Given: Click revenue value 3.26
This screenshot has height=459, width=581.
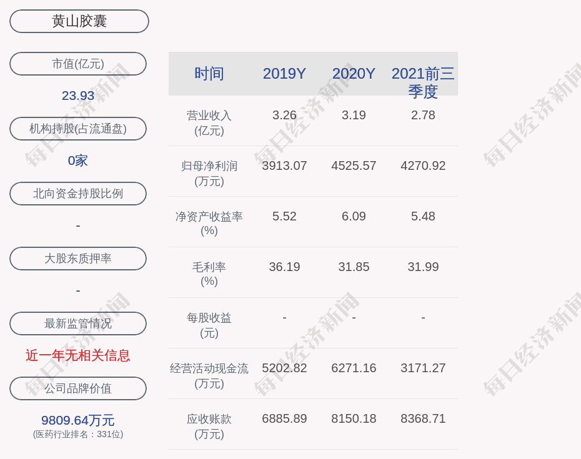Looking at the screenshot, I should coord(285,115).
